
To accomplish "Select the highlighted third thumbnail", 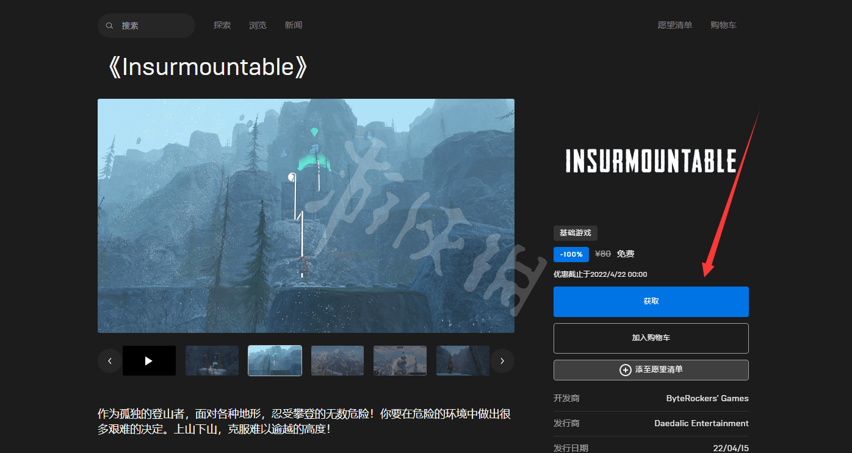I will 275,361.
